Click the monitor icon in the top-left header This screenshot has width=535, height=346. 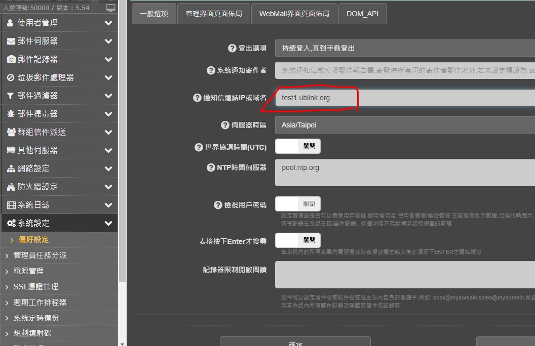(x=110, y=8)
